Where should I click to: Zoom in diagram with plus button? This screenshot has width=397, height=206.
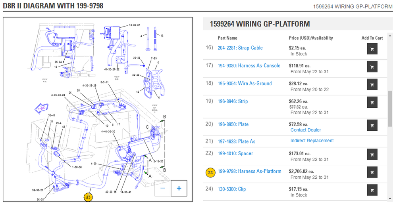click(x=179, y=188)
